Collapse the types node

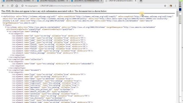tap(4, 25)
